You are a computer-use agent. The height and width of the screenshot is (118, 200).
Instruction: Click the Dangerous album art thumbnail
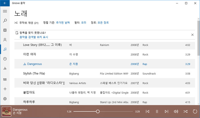[6, 111]
